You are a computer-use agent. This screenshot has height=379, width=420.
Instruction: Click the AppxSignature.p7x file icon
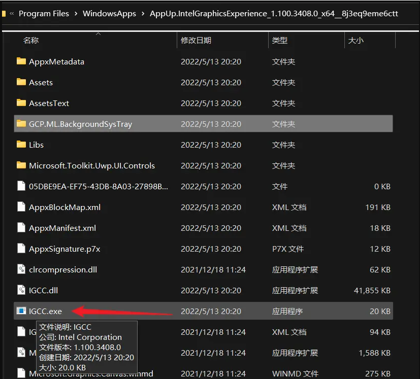point(21,249)
